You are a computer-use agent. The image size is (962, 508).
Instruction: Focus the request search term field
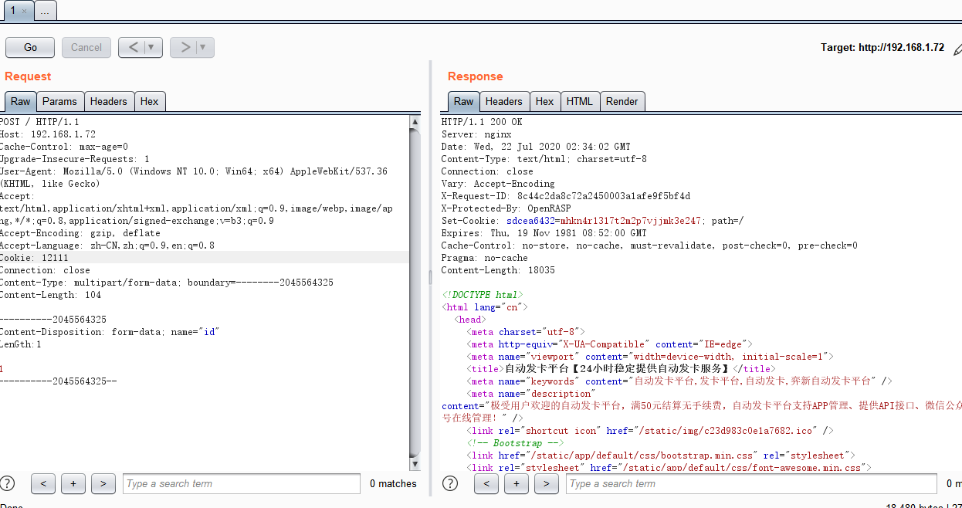point(242,483)
